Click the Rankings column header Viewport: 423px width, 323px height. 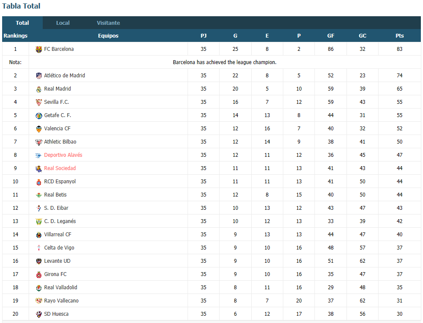(15, 35)
